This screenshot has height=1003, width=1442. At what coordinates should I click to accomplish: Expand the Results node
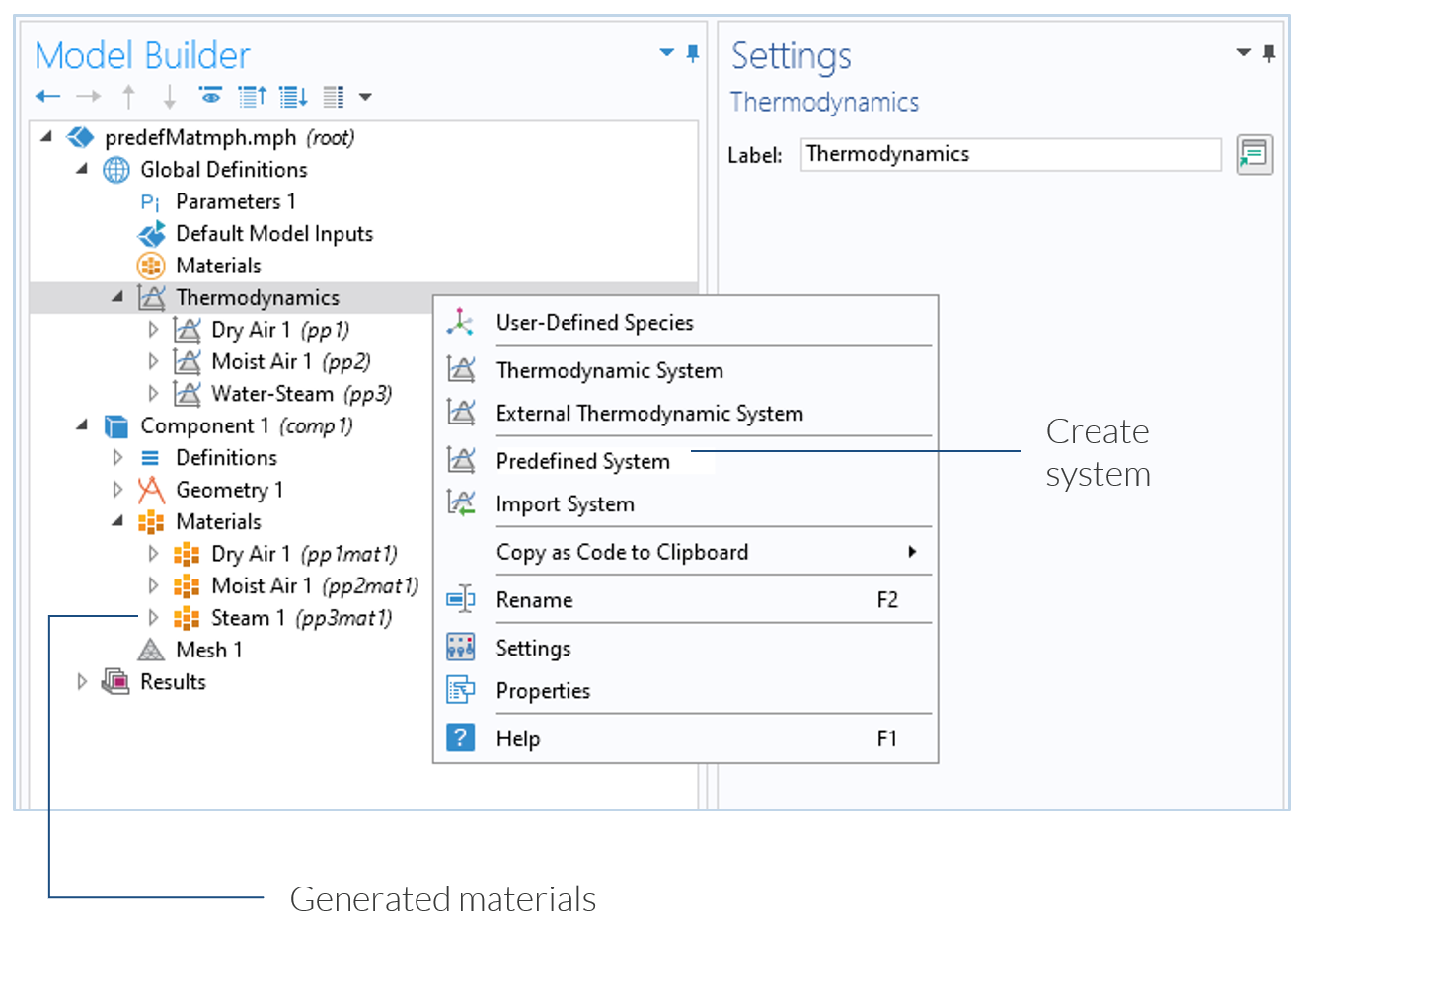tap(82, 682)
